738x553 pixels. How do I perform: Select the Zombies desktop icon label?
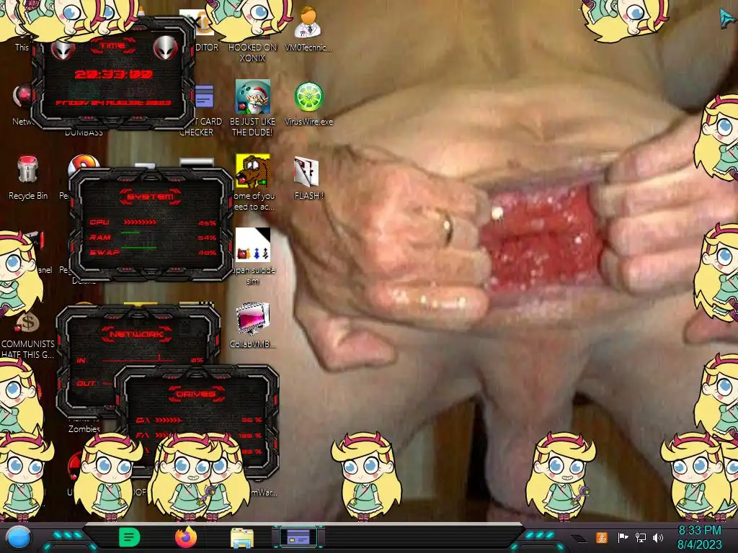point(84,429)
